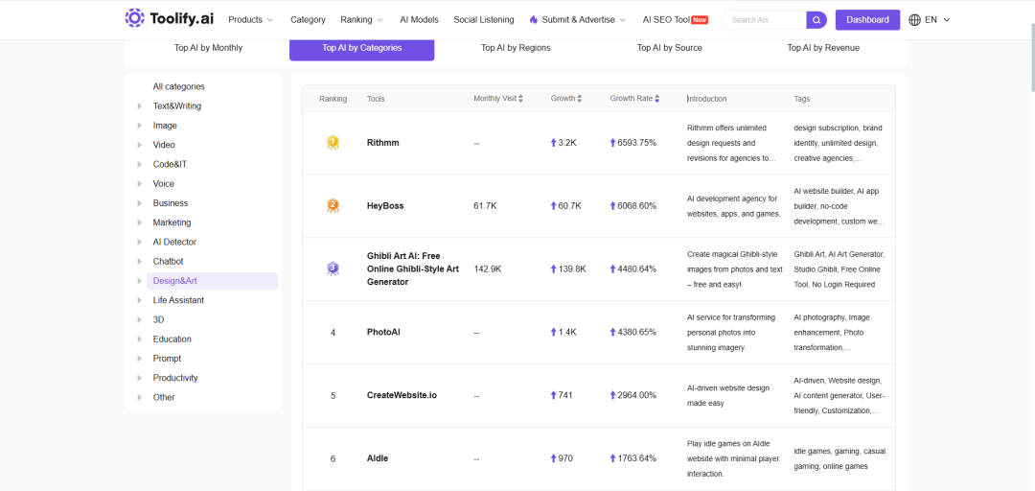Click the up arrow beside 2964.00%
The height and width of the screenshot is (491, 1035).
pos(612,395)
